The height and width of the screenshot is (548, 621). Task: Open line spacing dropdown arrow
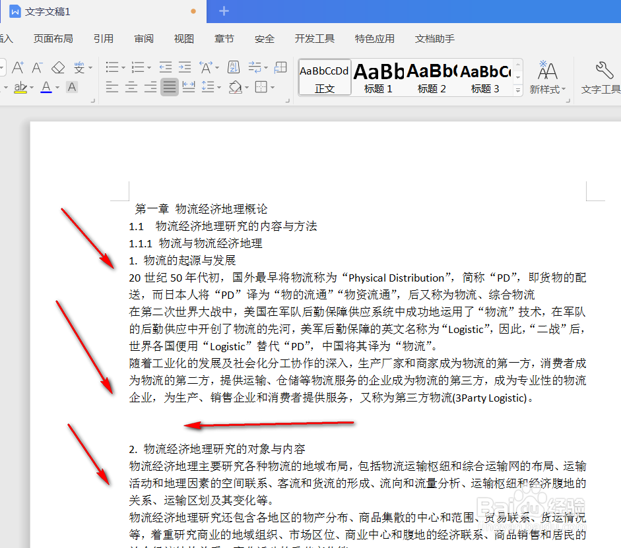(219, 87)
